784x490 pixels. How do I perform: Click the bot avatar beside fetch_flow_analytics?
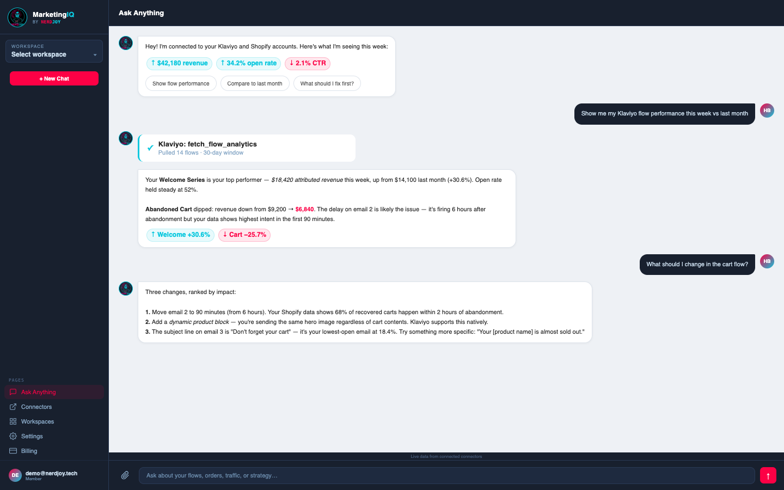[126, 138]
